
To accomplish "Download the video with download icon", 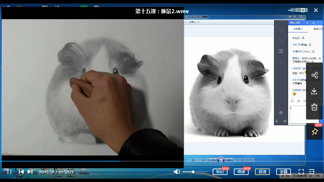I will (314, 91).
